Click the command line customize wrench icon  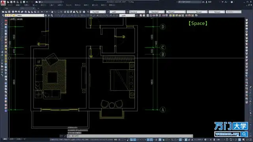[x=65, y=136]
